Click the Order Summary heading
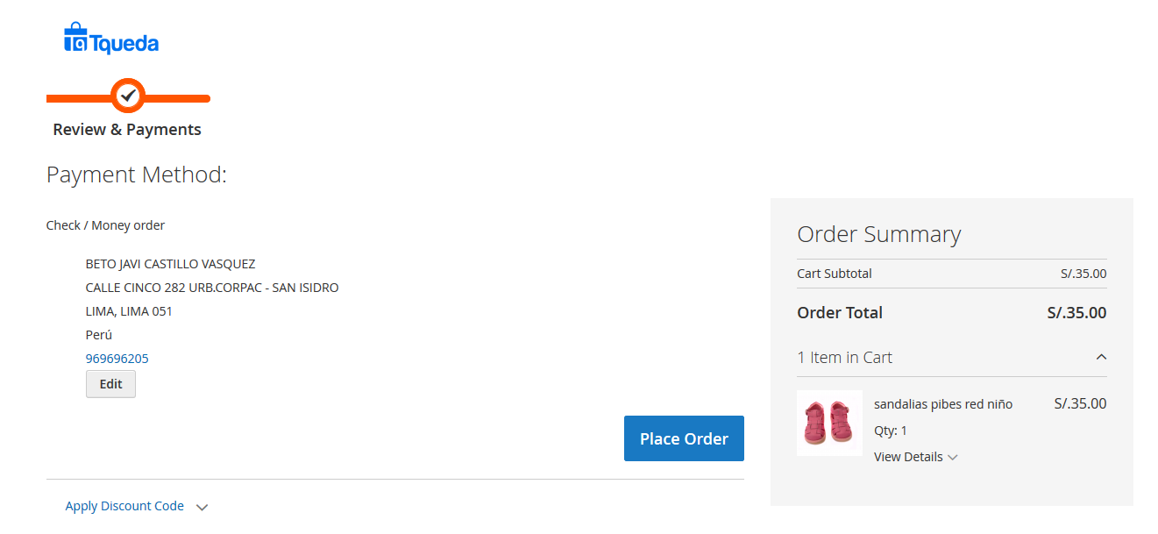Screen dimensions: 1158x534 pyautogui.click(x=878, y=233)
